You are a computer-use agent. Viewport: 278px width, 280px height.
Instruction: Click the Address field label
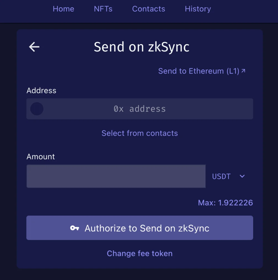click(42, 91)
